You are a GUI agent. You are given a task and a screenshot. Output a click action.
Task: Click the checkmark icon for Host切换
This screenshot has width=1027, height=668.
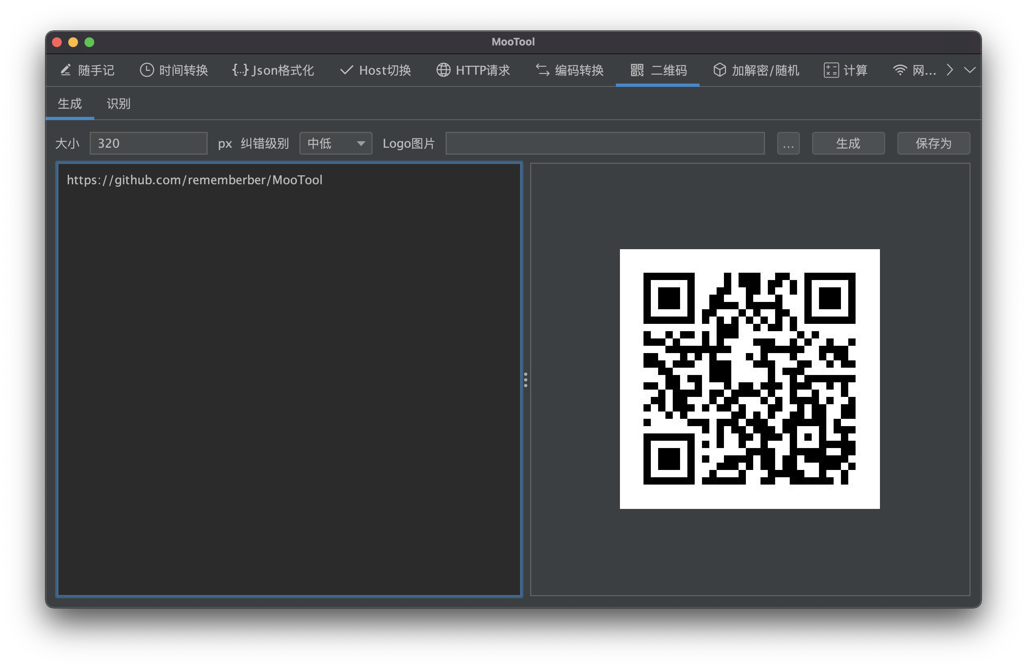click(347, 70)
